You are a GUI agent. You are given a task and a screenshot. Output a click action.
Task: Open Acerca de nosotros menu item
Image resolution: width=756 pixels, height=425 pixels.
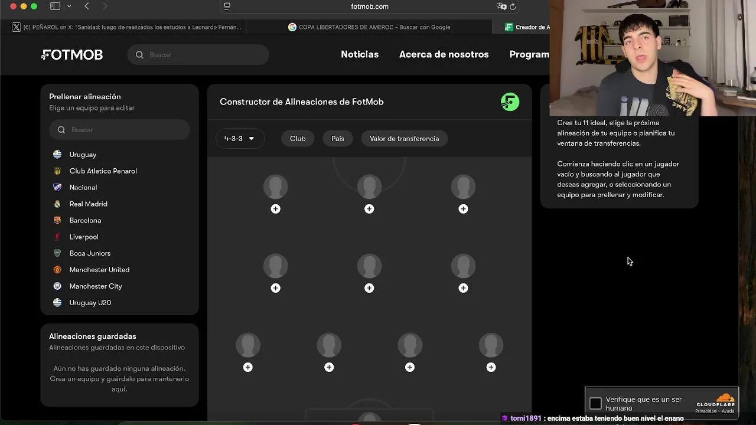point(444,54)
